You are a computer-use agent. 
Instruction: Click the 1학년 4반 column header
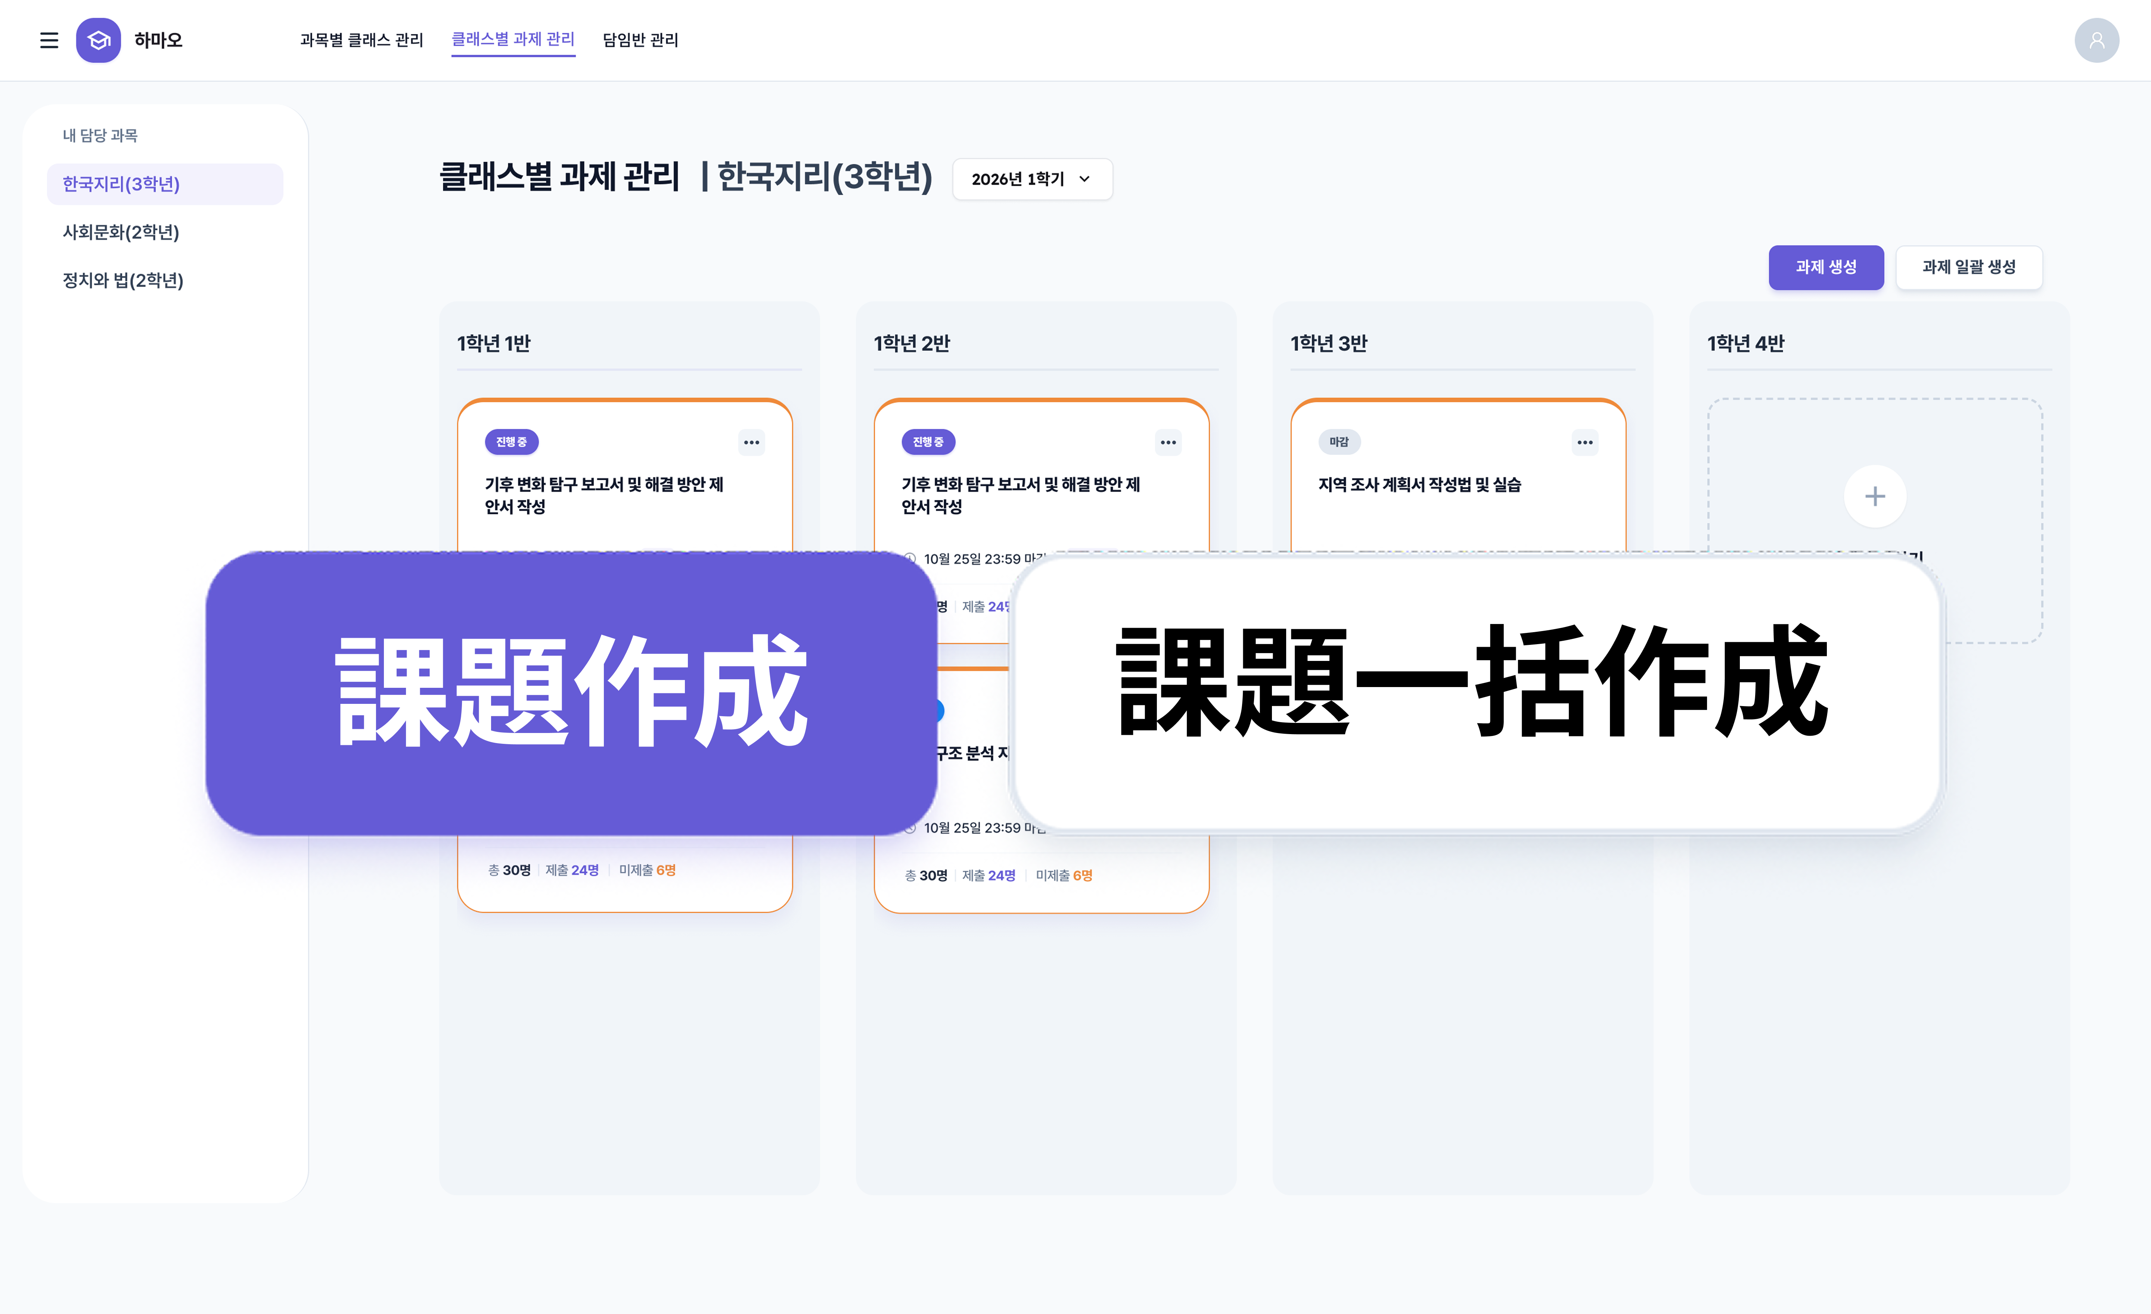click(x=1745, y=343)
